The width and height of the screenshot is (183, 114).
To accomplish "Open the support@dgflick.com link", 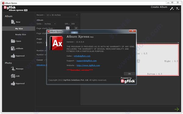I will click(x=87, y=61).
